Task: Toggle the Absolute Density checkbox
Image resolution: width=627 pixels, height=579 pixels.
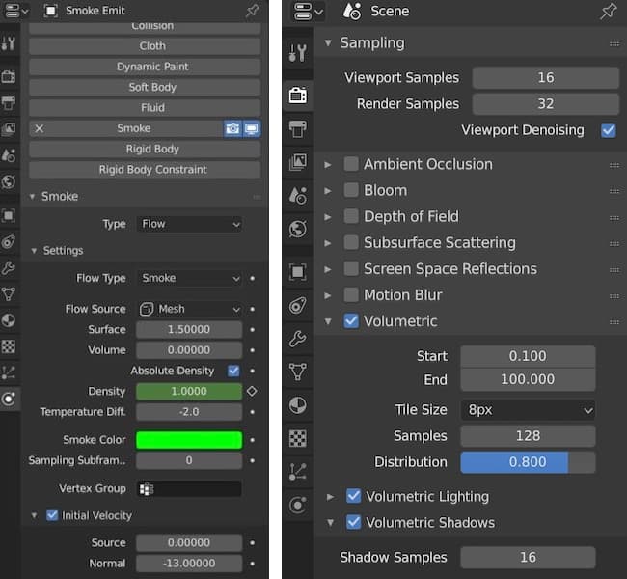Action: tap(233, 371)
